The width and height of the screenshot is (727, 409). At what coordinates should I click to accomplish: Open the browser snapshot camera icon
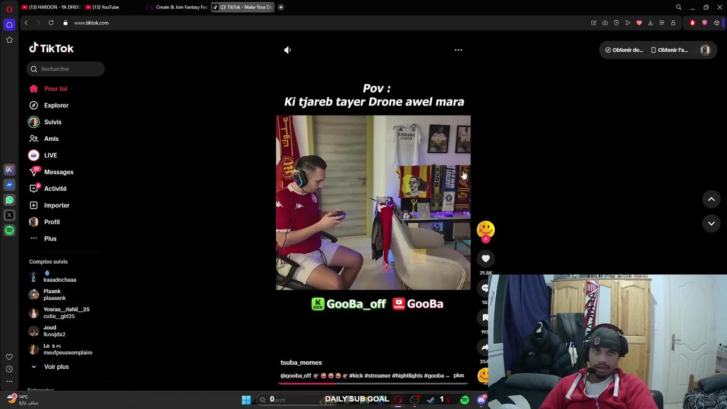[605, 23]
